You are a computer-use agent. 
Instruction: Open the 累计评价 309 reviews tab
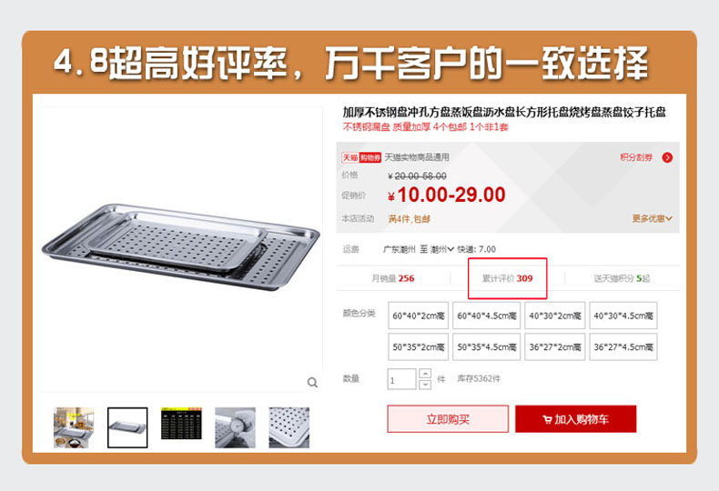507,278
